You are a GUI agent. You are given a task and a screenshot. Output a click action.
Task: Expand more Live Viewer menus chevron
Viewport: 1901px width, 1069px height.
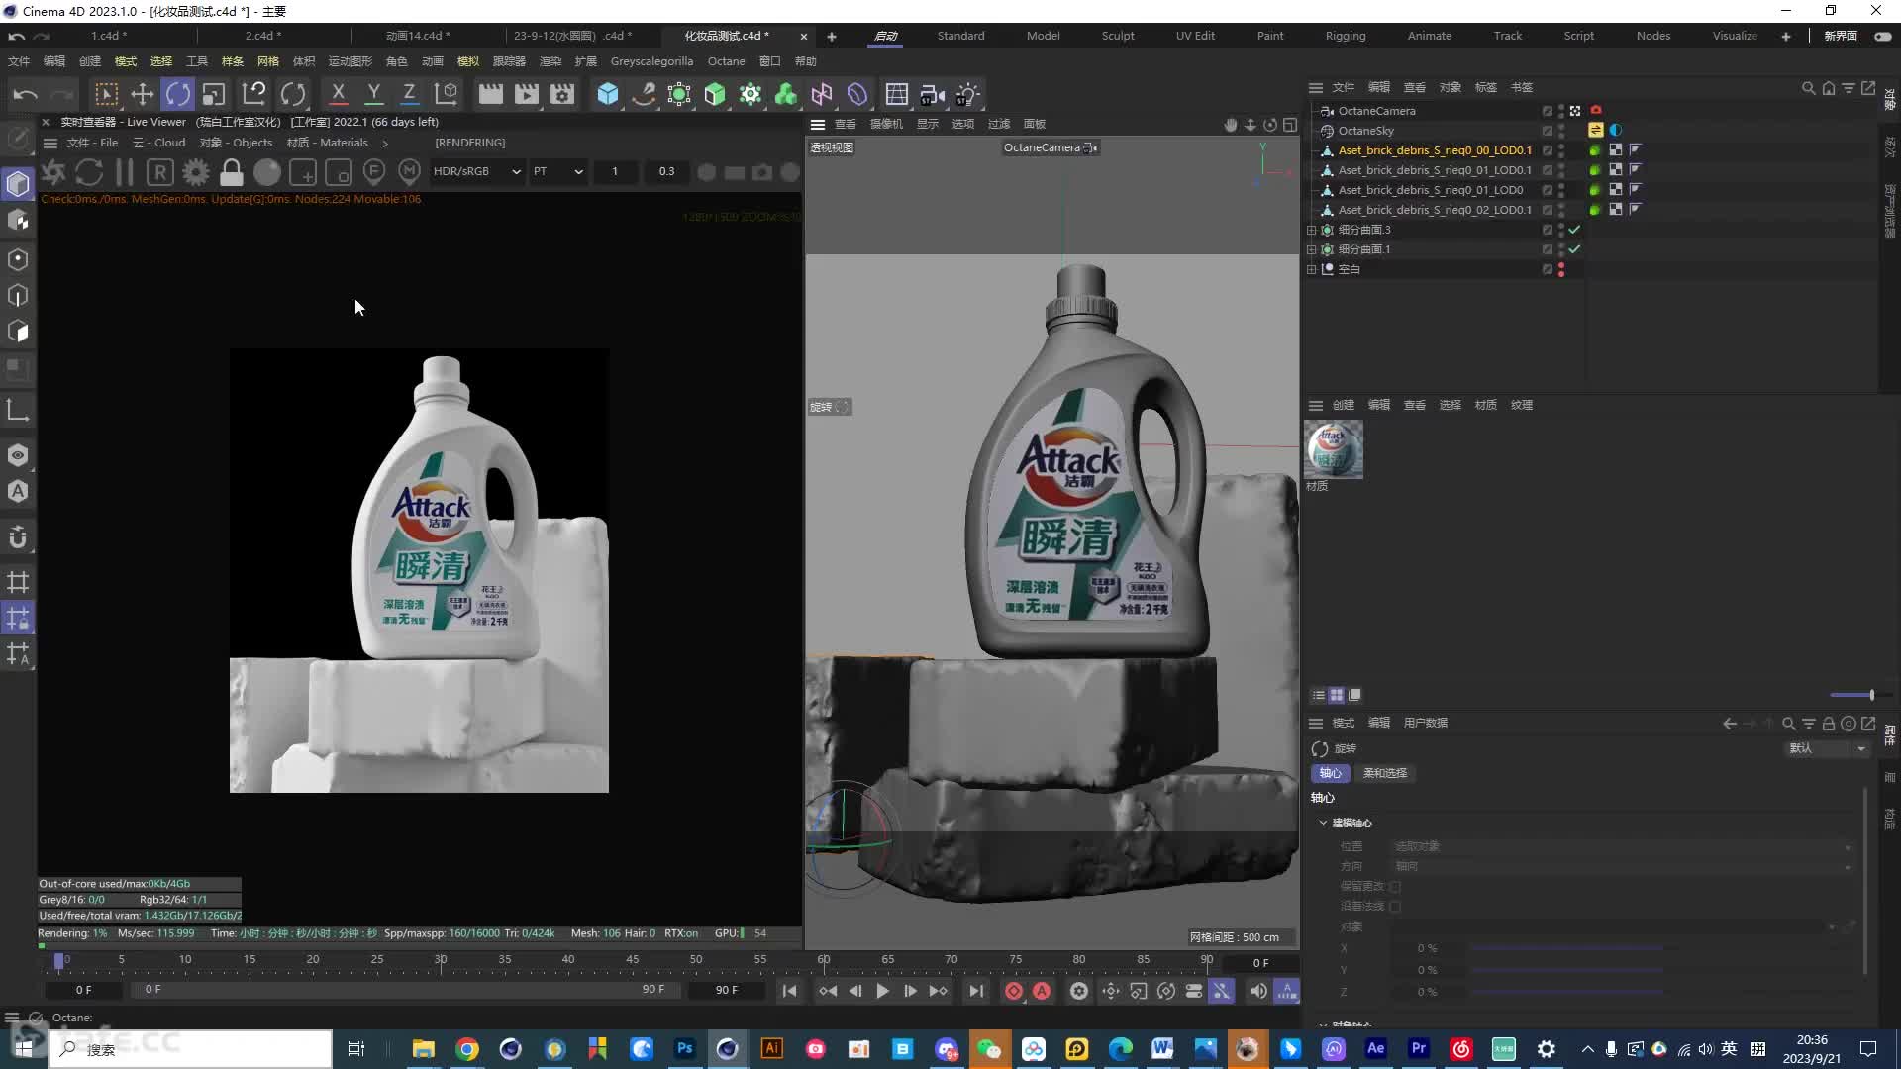(385, 143)
